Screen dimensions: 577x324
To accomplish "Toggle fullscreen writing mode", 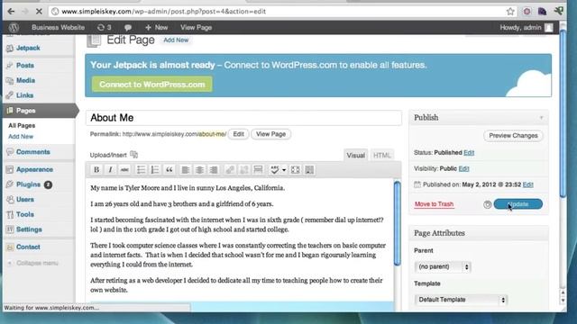I will tap(296, 170).
